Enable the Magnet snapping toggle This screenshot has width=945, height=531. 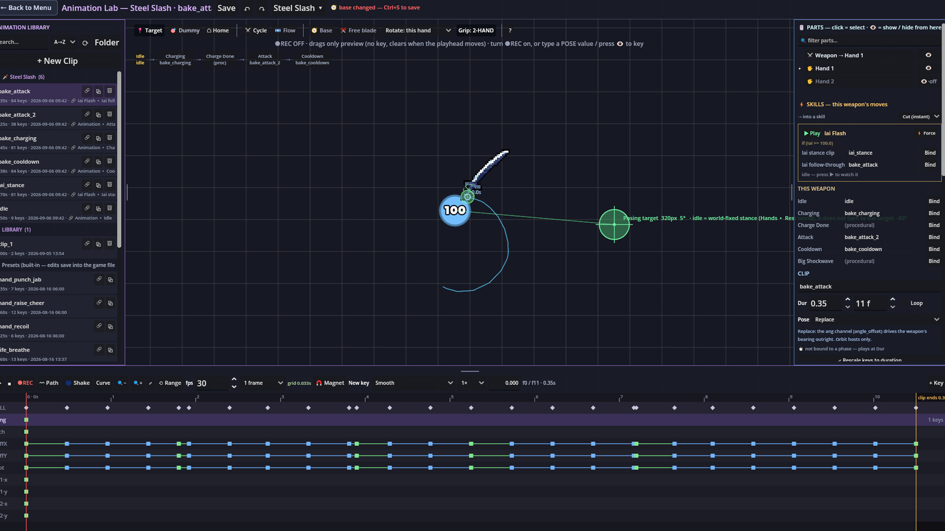pos(330,383)
